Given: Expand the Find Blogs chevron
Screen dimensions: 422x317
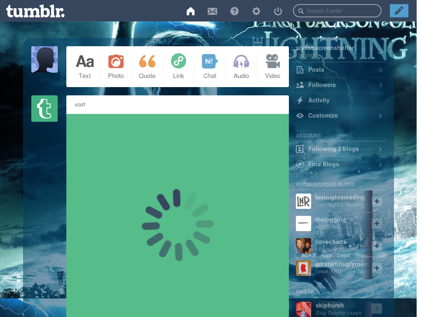Looking at the screenshot, I should [380, 165].
